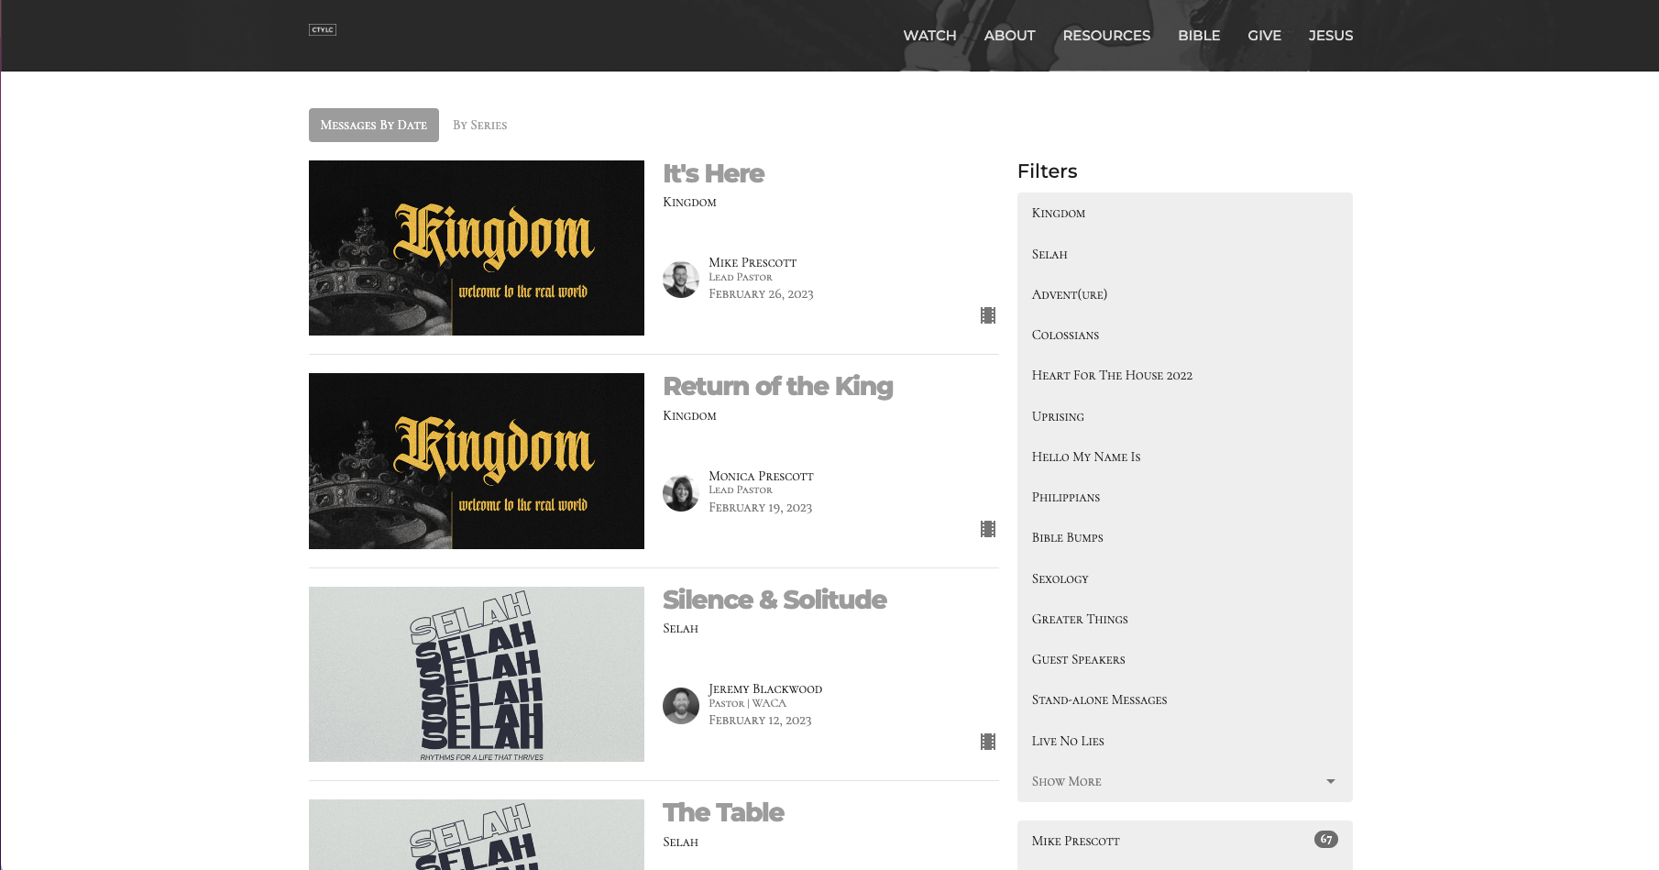Viewport: 1659px width, 870px height.
Task: Select the Messages By Date button
Action: [373, 125]
